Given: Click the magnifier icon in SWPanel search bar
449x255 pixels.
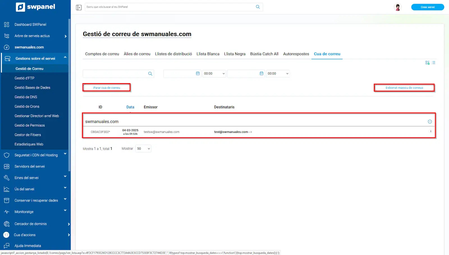Looking at the screenshot, I should [x=258, y=7].
